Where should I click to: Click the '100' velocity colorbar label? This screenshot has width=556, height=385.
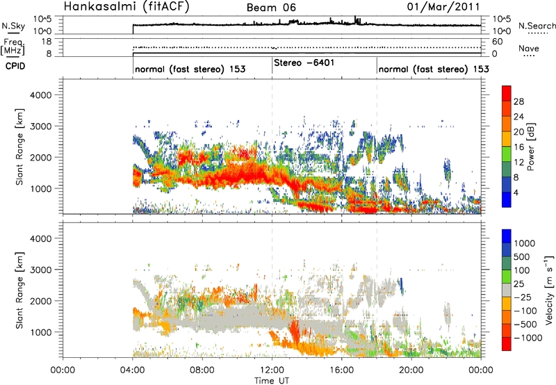pyautogui.click(x=522, y=270)
